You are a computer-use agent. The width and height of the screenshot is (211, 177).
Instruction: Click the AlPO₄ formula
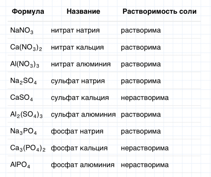pos(20,165)
